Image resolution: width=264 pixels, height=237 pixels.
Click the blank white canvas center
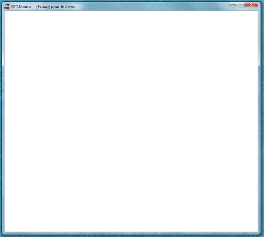(131, 121)
